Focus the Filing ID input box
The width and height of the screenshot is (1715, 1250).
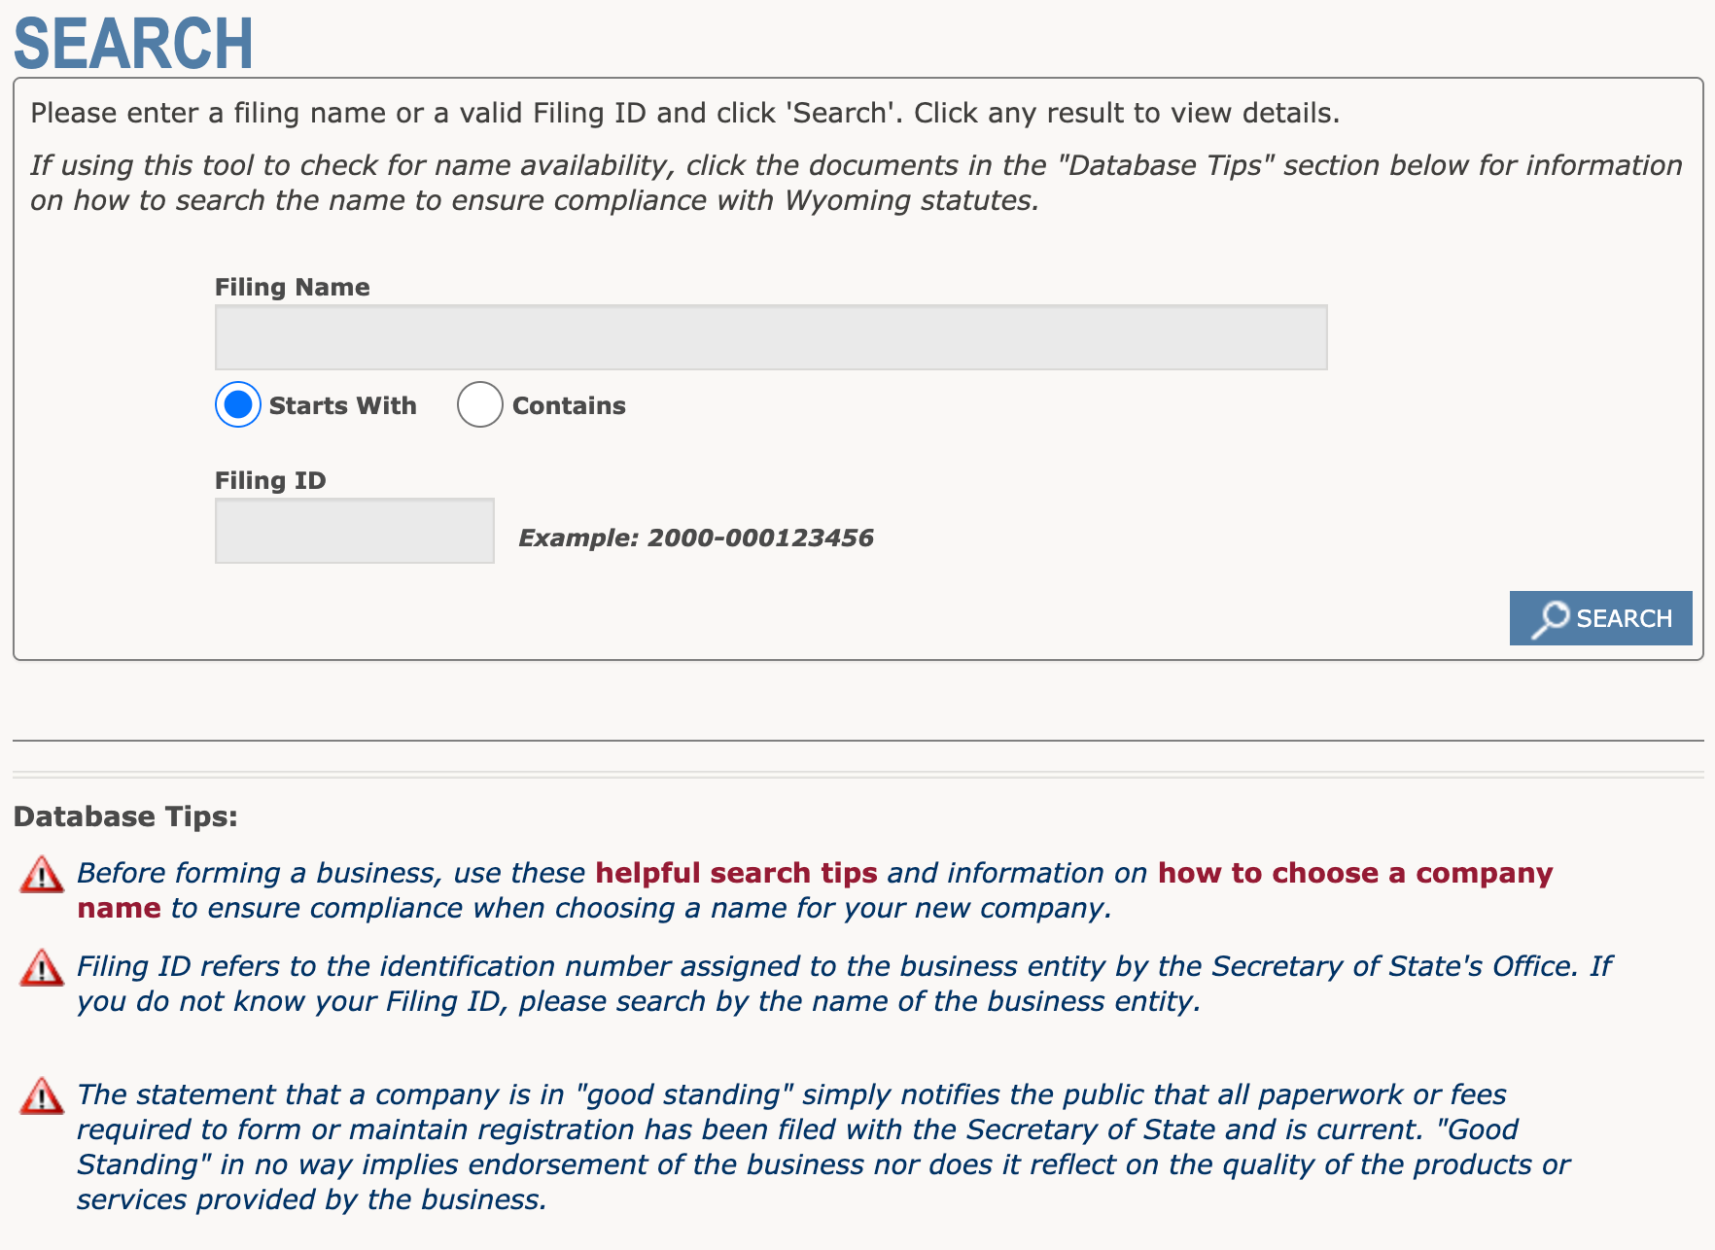pos(355,531)
